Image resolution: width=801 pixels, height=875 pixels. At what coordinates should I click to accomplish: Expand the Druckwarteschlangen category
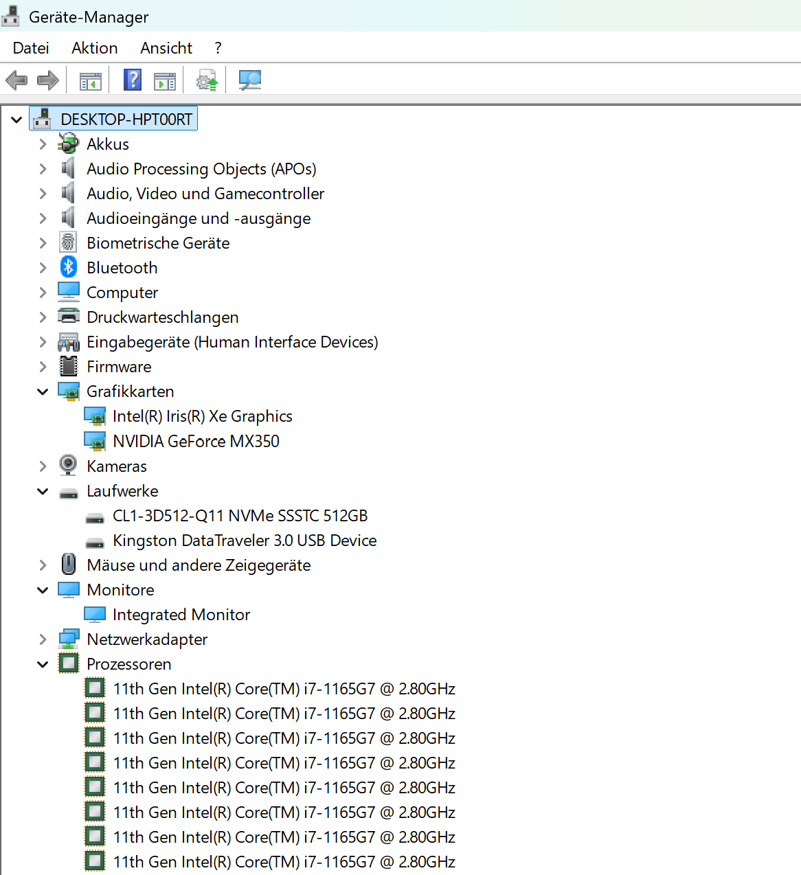[x=43, y=317]
